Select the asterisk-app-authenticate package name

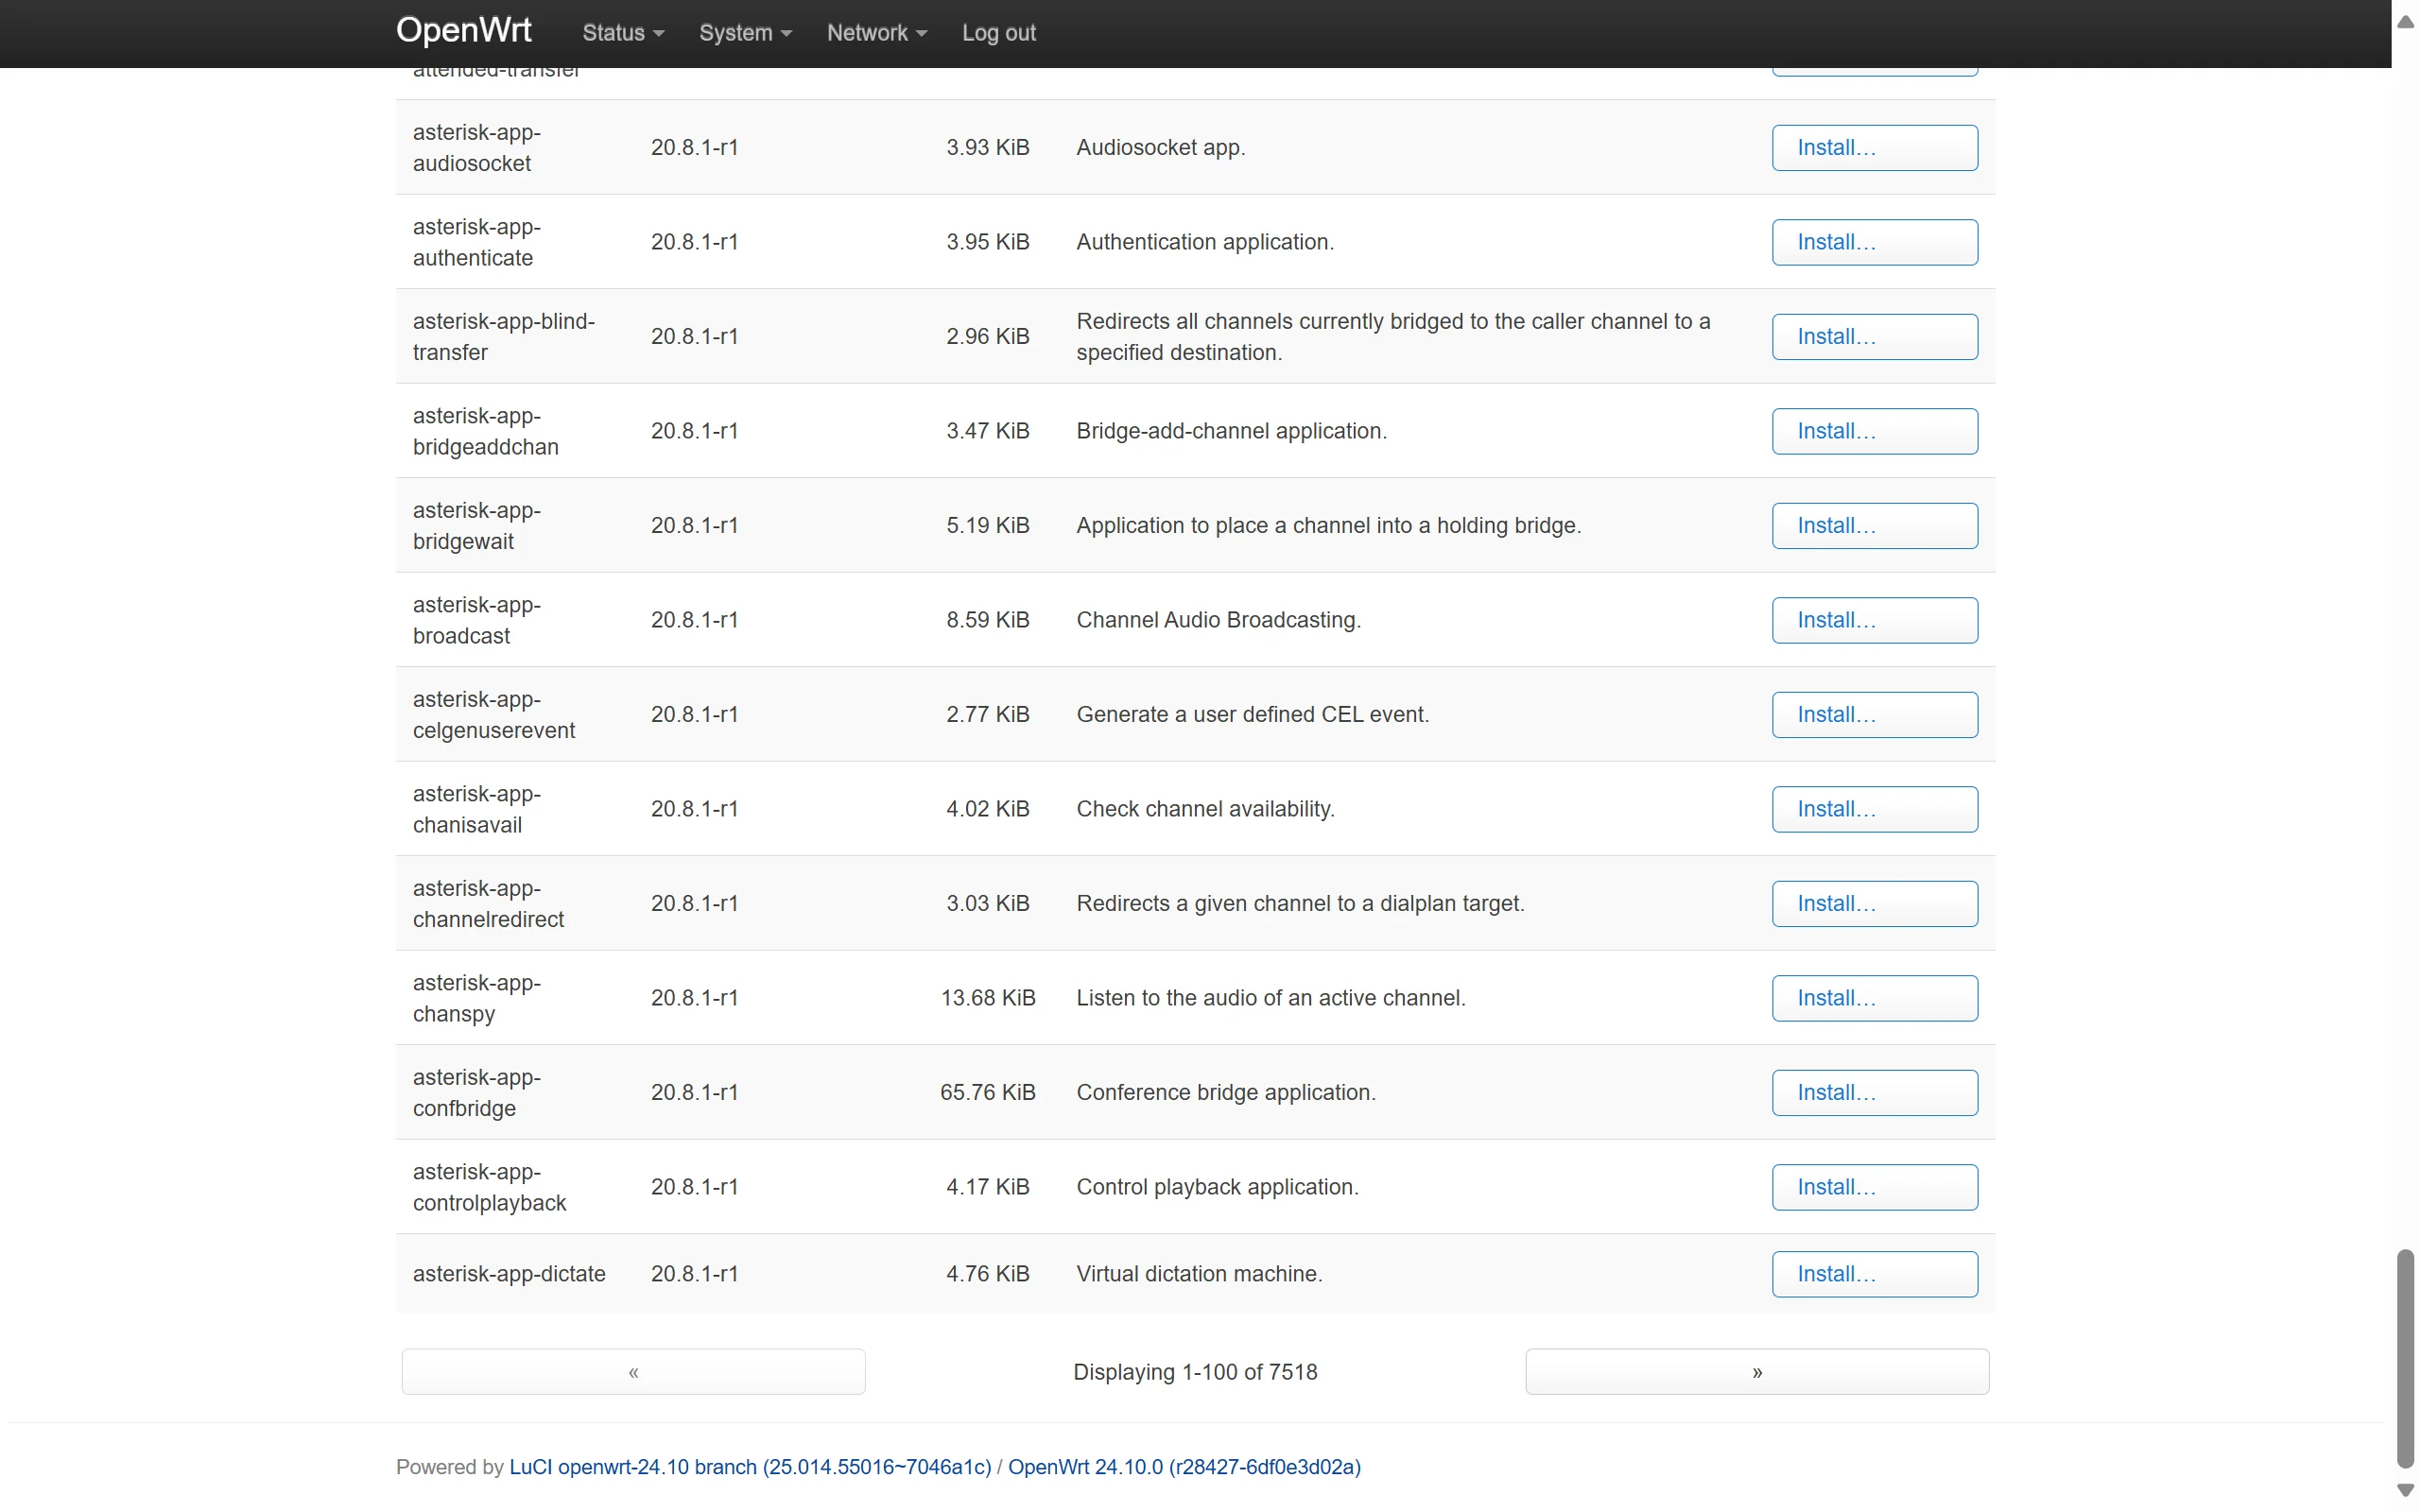coord(476,242)
